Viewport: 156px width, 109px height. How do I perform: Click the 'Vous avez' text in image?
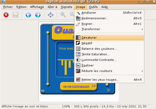point(66,48)
